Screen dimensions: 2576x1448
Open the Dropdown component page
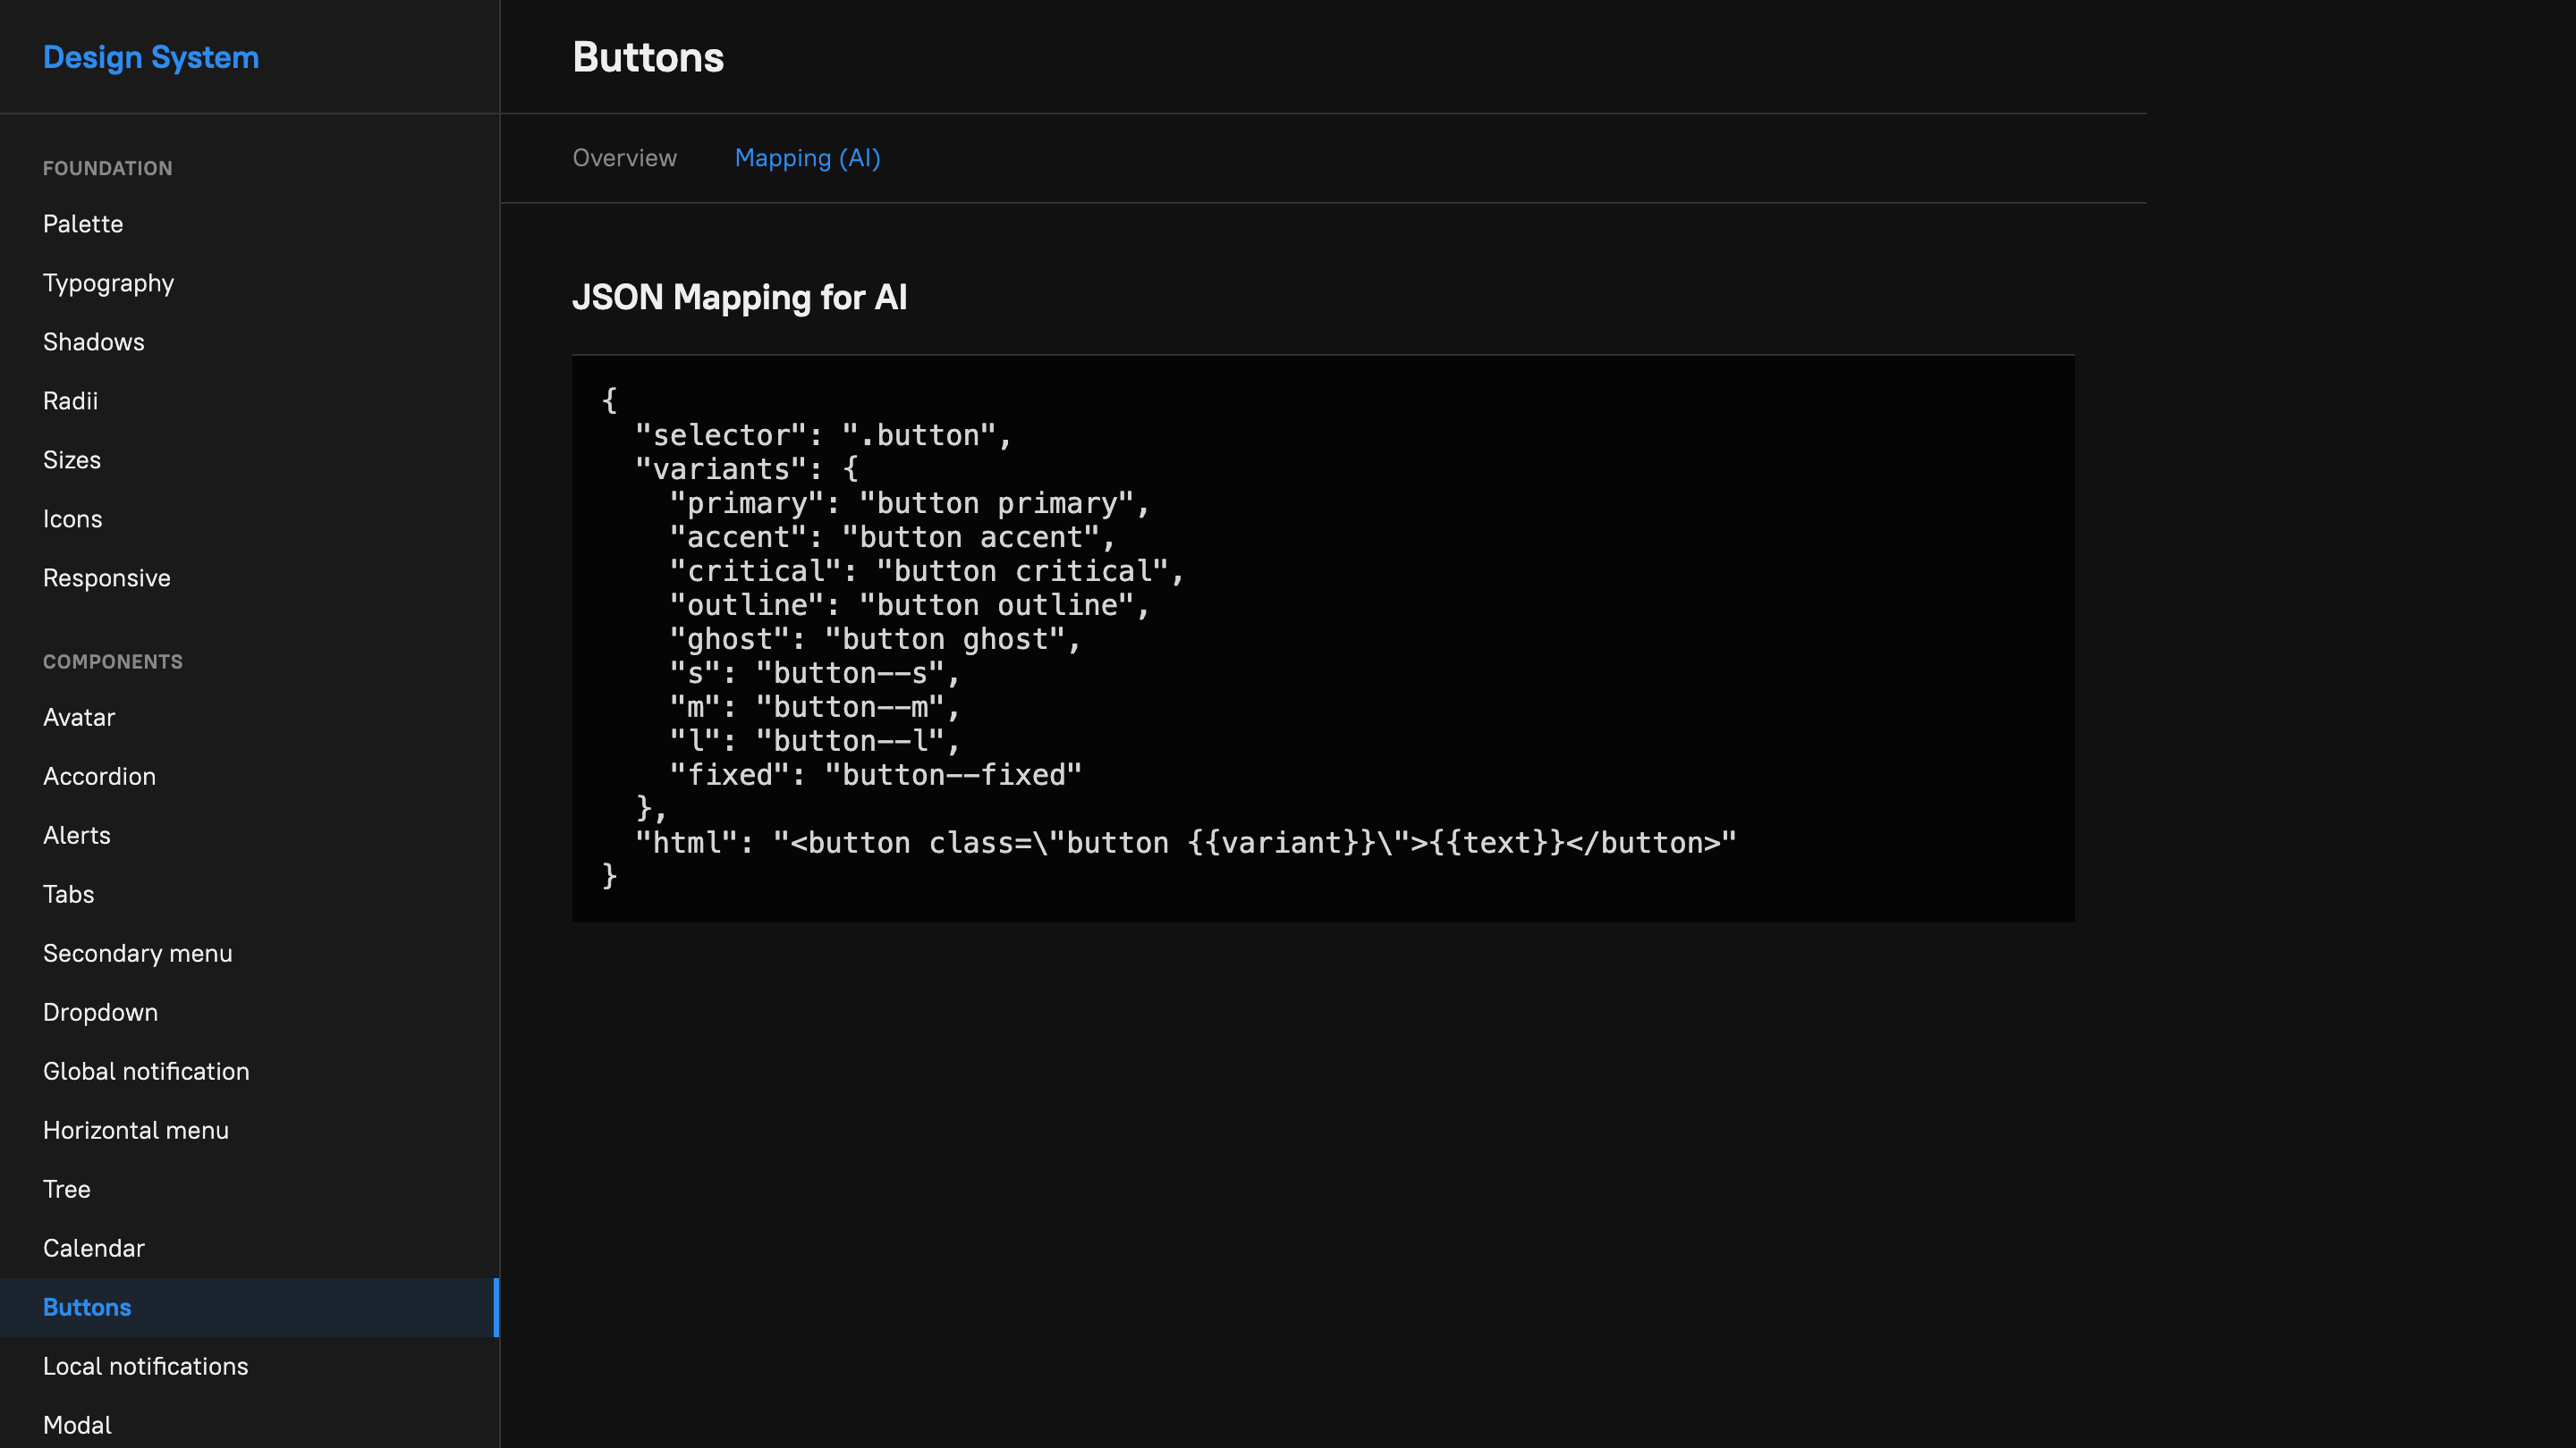pos(249,1013)
